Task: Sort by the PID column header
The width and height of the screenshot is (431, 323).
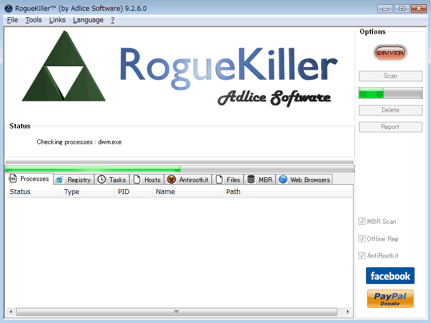Action: coord(133,192)
